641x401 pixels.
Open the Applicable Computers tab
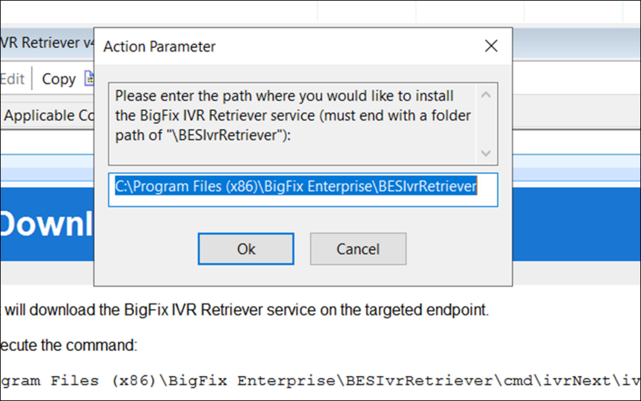pos(47,116)
